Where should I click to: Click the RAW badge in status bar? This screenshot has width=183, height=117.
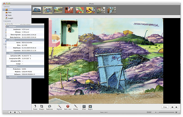149,112
